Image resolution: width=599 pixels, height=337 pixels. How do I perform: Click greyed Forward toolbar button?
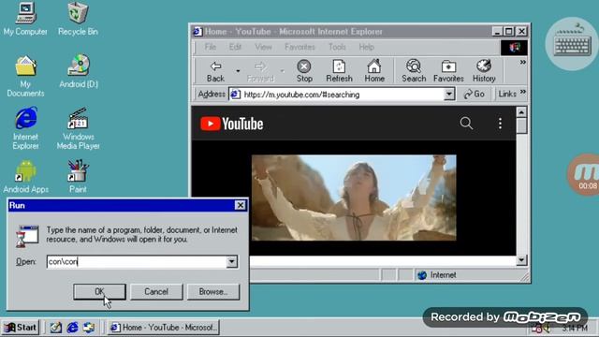pos(260,71)
